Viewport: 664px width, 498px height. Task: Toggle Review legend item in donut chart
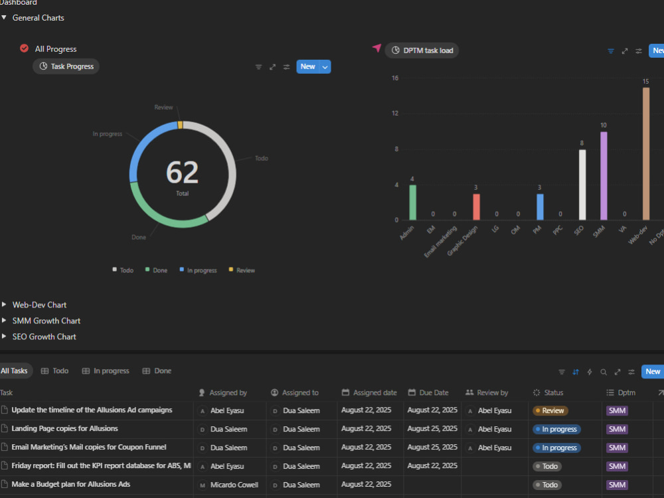[x=242, y=270]
